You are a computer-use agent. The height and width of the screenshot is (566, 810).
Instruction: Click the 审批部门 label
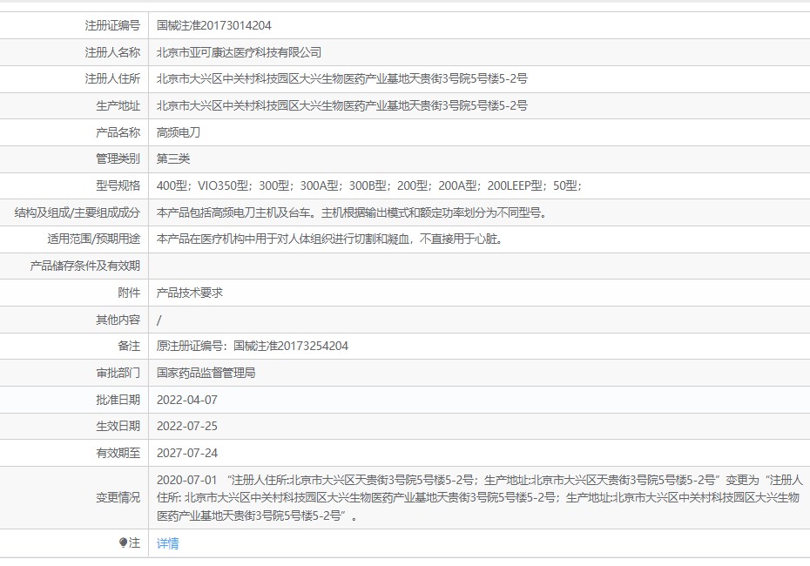[x=118, y=373]
